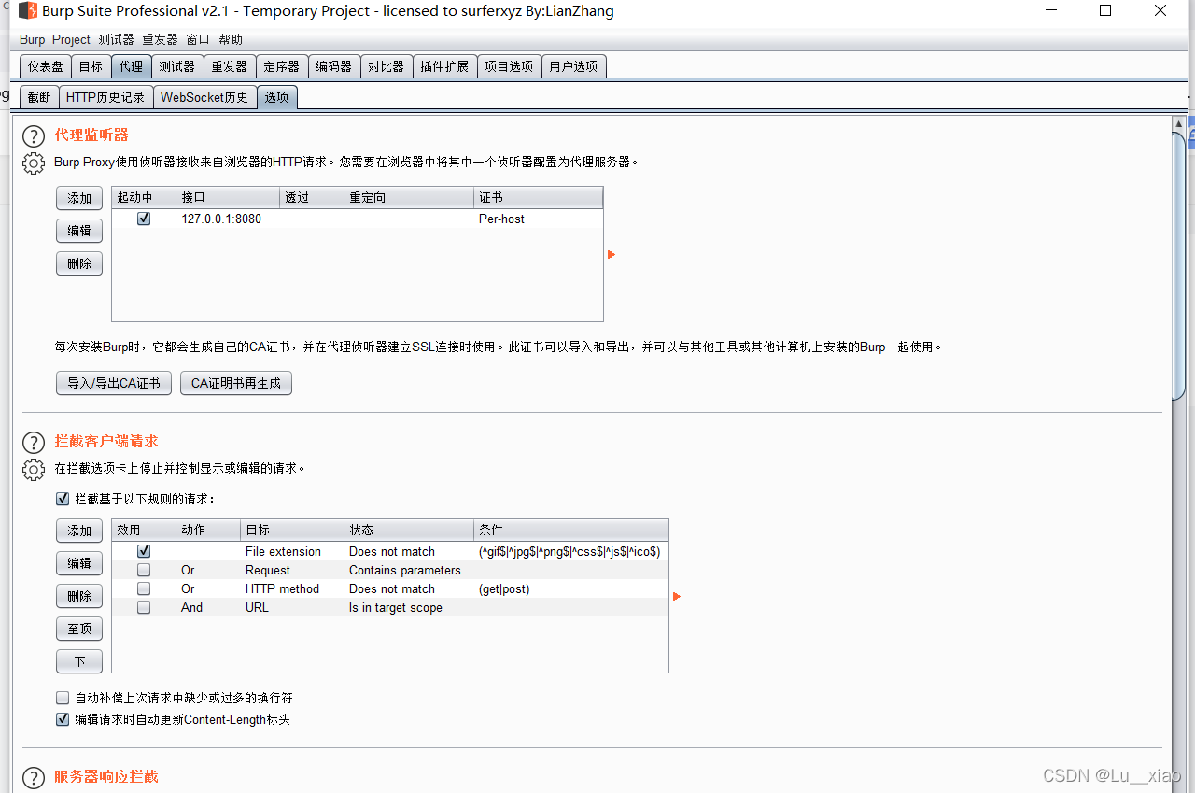The height and width of the screenshot is (793, 1195).
Task: Select the 代理 tab
Action: (x=131, y=66)
